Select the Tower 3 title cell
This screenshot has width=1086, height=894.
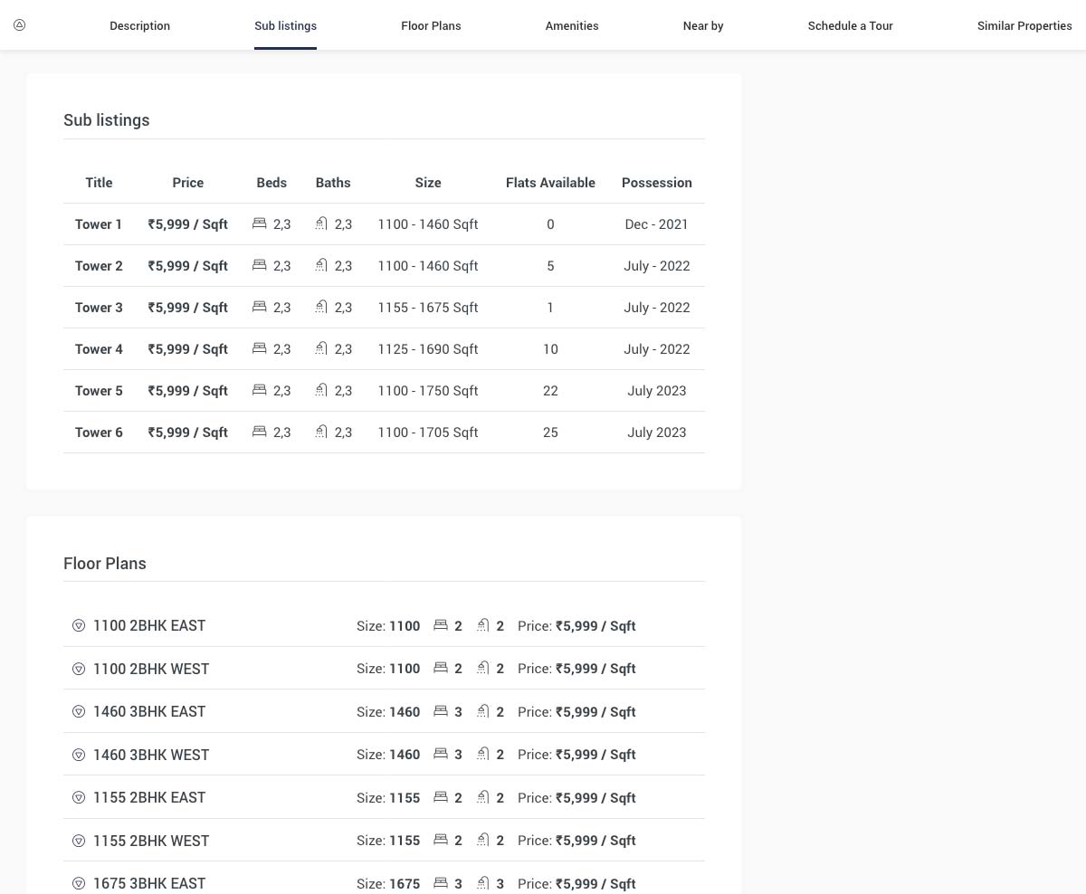99,308
